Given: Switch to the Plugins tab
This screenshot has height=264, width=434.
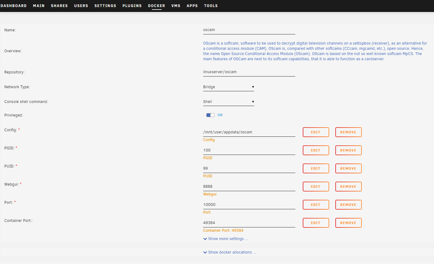Looking at the screenshot, I should pos(132,6).
